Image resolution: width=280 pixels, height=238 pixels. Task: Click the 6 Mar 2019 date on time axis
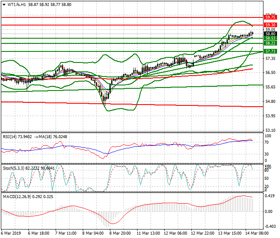point(11,233)
